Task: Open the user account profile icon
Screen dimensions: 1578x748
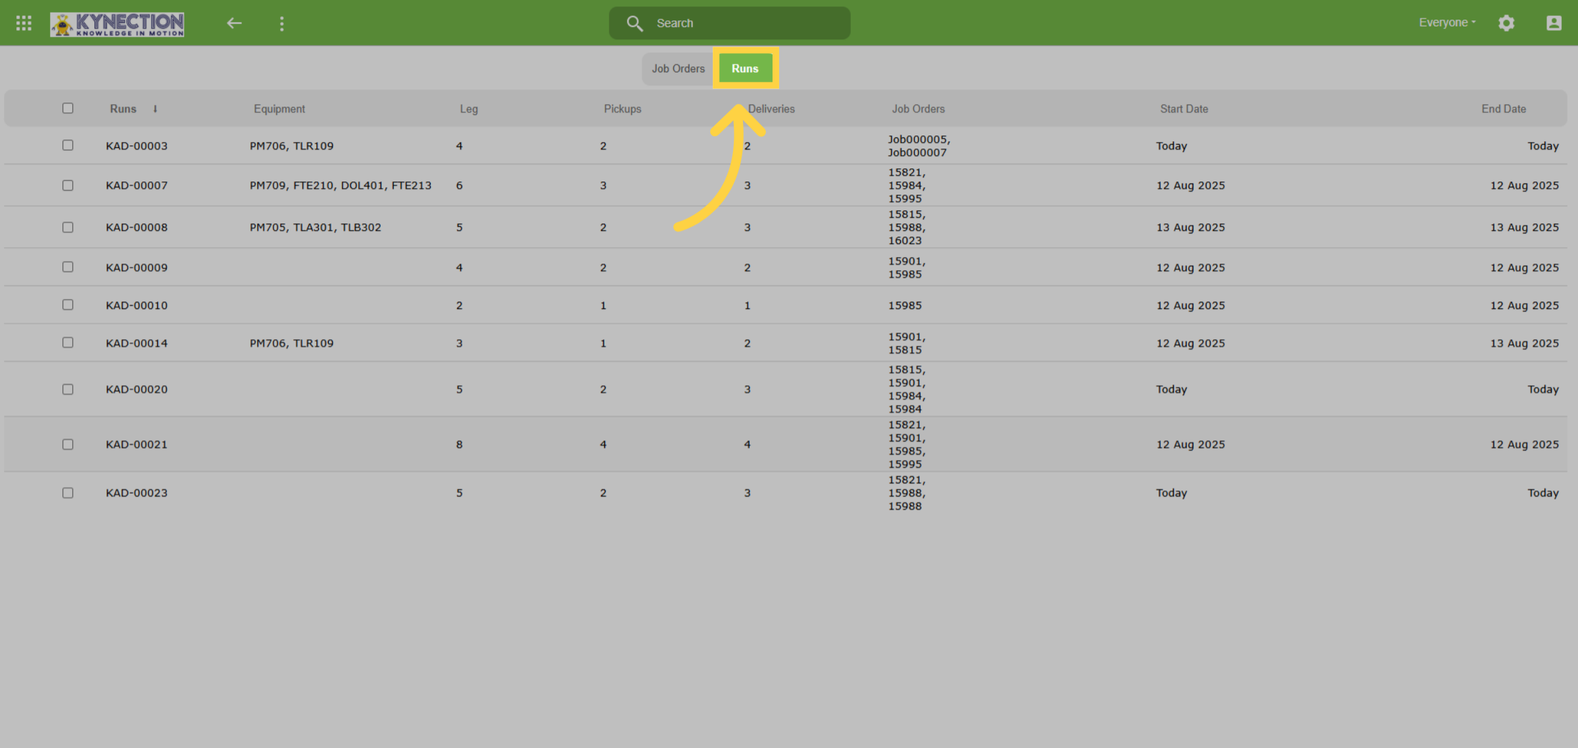Action: (1553, 23)
